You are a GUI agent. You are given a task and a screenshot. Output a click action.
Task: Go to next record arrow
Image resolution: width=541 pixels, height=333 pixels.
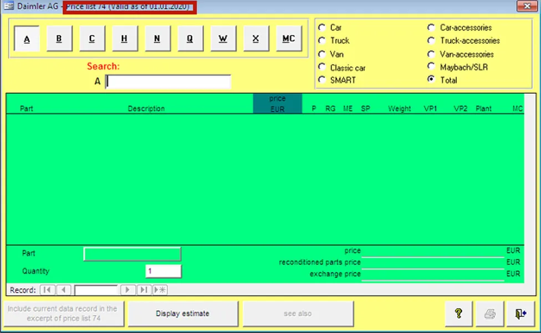(x=127, y=290)
